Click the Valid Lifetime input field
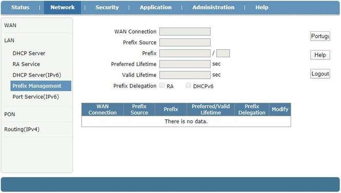The height and width of the screenshot is (193, 341). click(185, 75)
